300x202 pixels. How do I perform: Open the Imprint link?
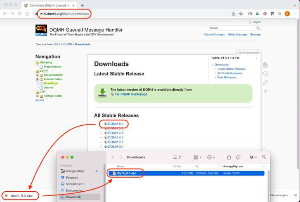[x=40, y=100]
